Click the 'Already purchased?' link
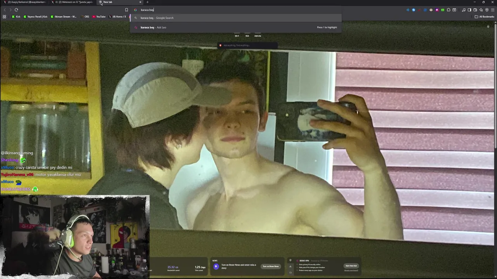Screen dimensions: 497x279 coord(351,270)
